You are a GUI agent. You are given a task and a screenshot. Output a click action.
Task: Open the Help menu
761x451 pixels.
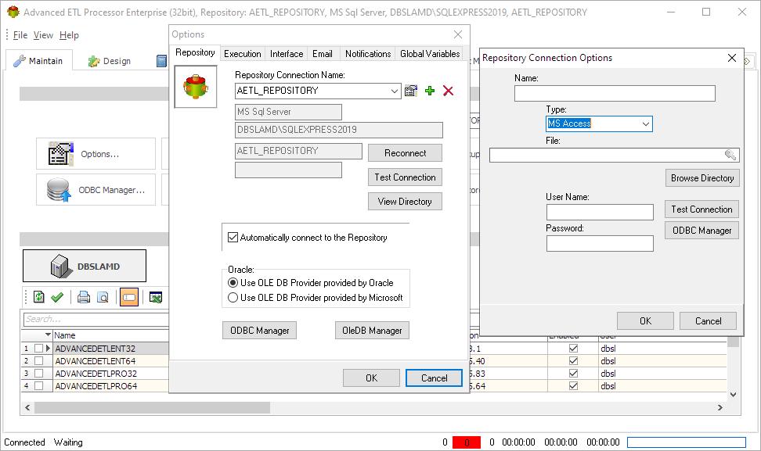[69, 35]
